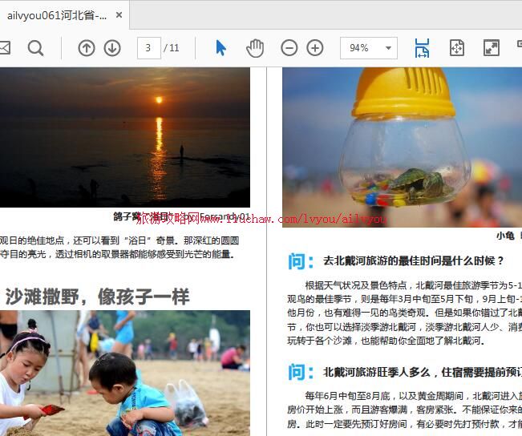
Task: Toggle fit-one-full-page view icon
Action: pyautogui.click(x=457, y=48)
